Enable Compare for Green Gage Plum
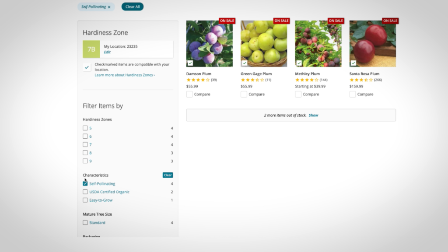448x252 pixels. coord(244,94)
